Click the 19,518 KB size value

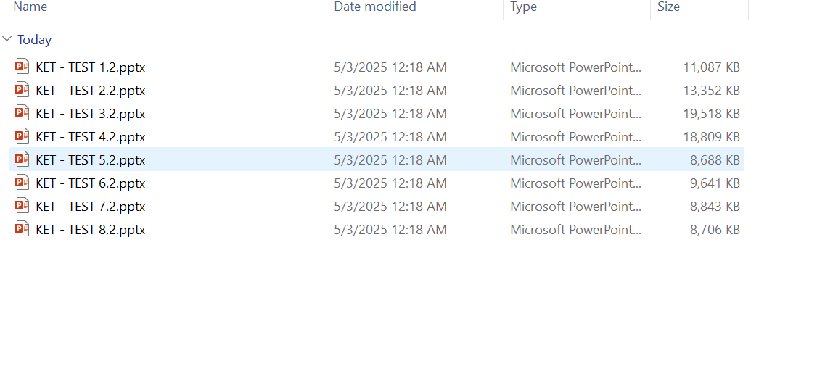pyautogui.click(x=711, y=114)
